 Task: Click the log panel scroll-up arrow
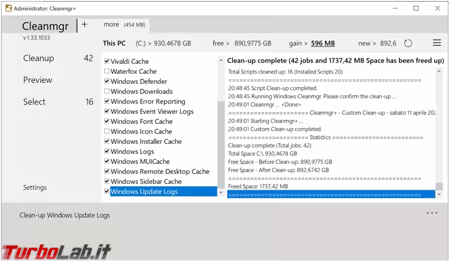439,71
